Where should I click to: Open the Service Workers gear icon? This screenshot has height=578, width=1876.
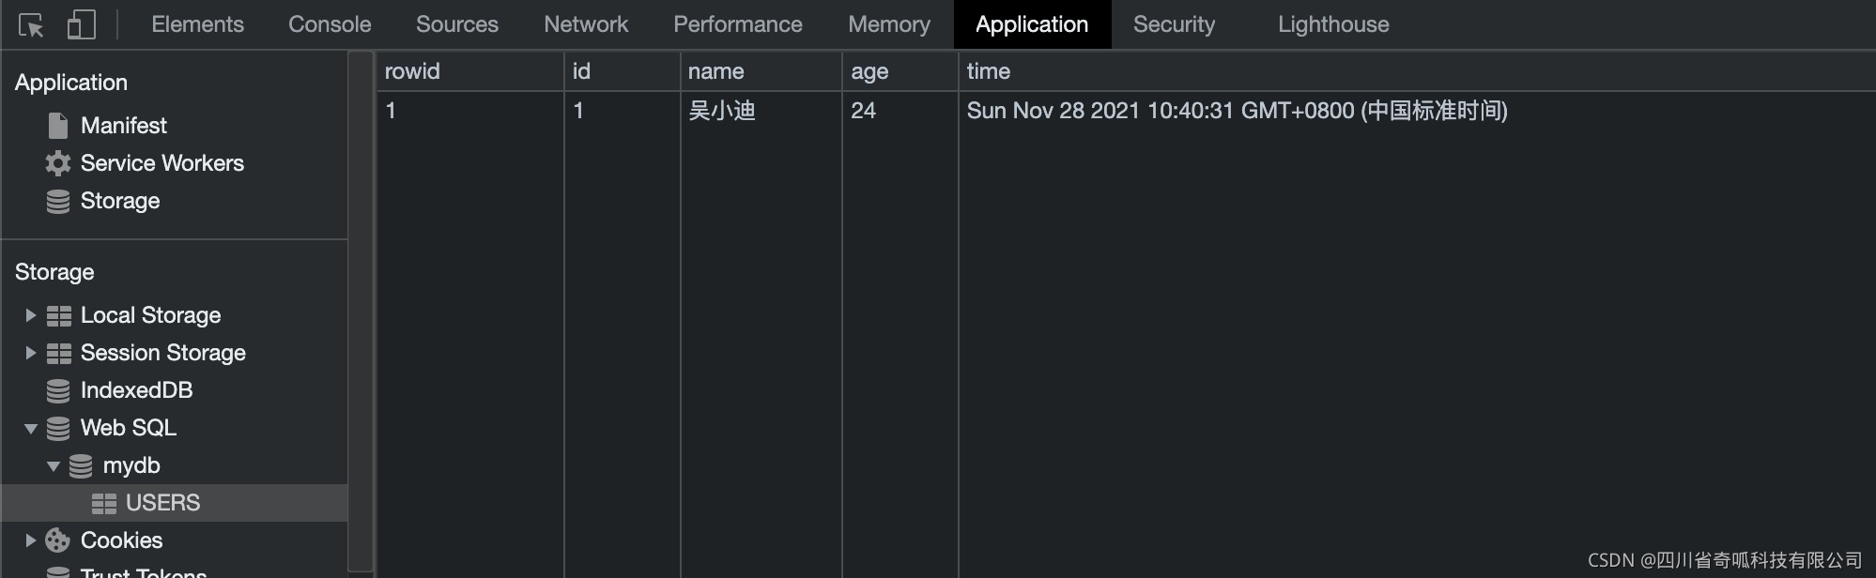pos(58,163)
